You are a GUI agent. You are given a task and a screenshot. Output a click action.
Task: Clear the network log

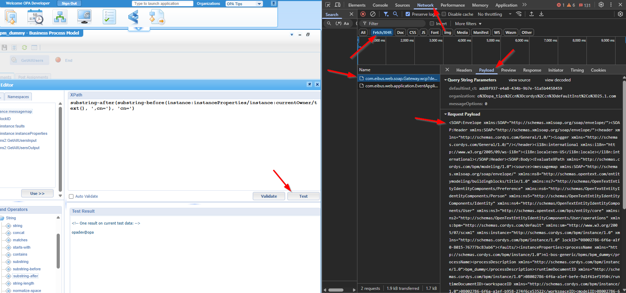[x=373, y=14]
